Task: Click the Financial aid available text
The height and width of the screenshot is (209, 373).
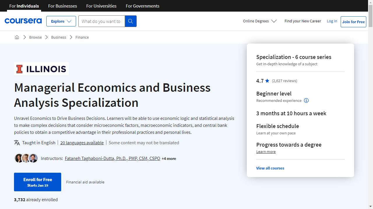Action: tap(85, 182)
